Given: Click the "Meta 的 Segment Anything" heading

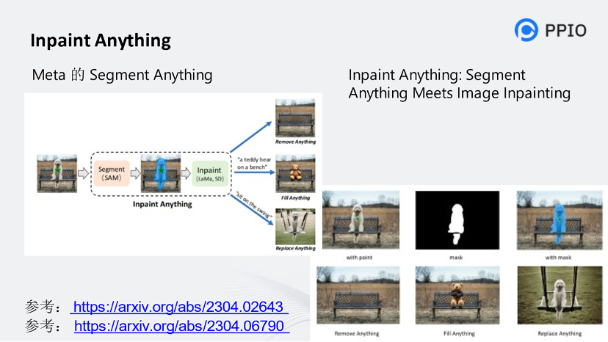Looking at the screenshot, I should pos(122,75).
